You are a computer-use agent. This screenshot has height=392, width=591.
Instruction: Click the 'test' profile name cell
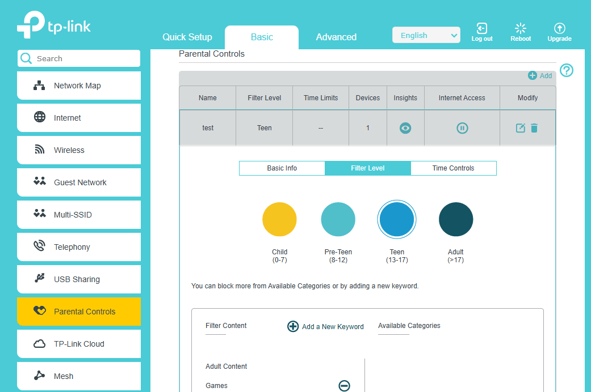[x=208, y=128]
